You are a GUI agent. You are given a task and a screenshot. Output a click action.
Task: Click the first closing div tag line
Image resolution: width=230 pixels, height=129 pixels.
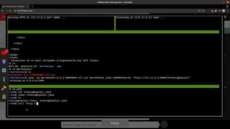click(21, 37)
